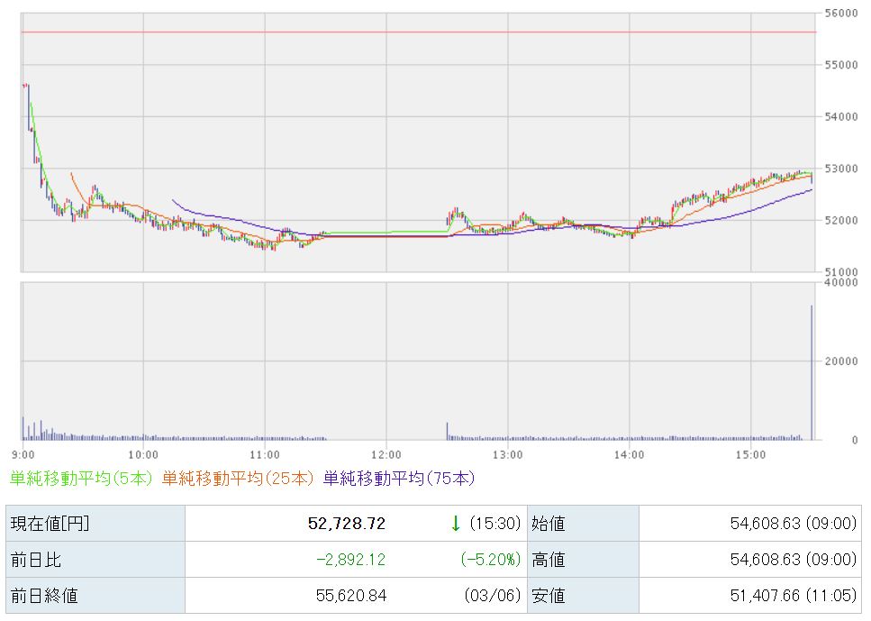871x621 pixels.
Task: Click the 56000 label on the price axis
Action: pyautogui.click(x=839, y=14)
